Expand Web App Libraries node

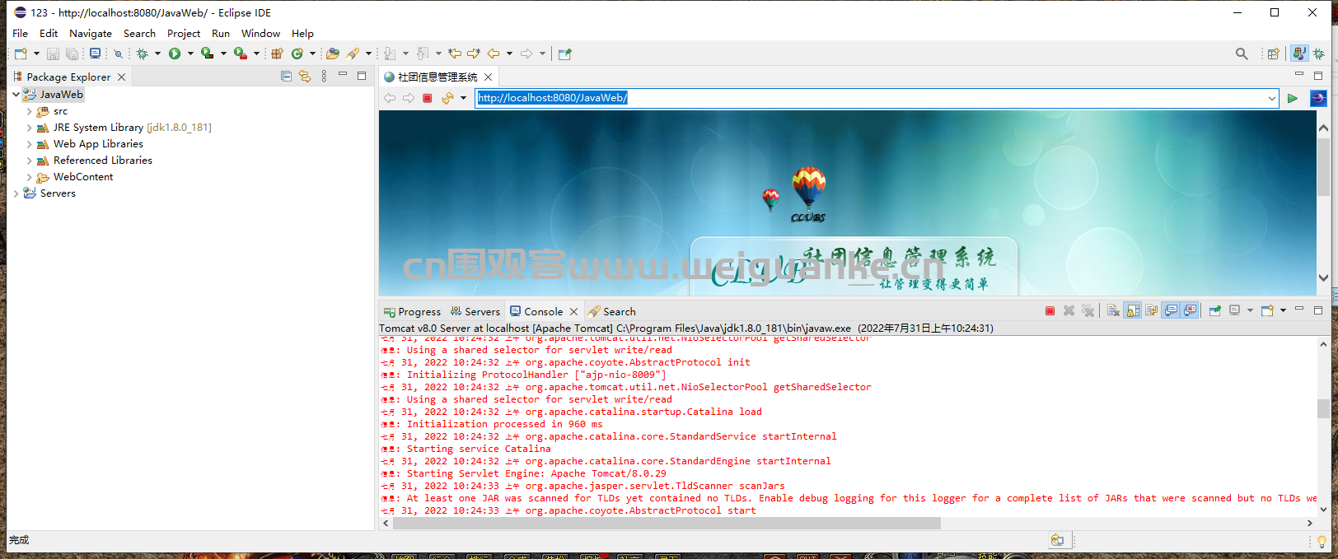[29, 144]
